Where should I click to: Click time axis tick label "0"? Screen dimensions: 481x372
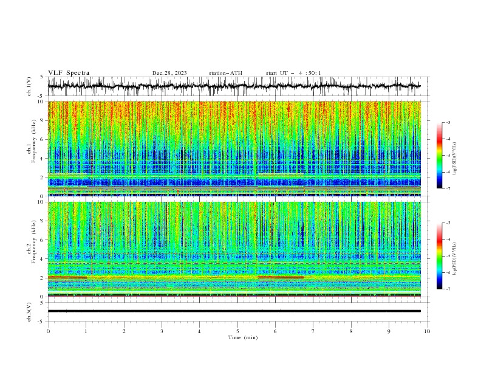pyautogui.click(x=48, y=331)
